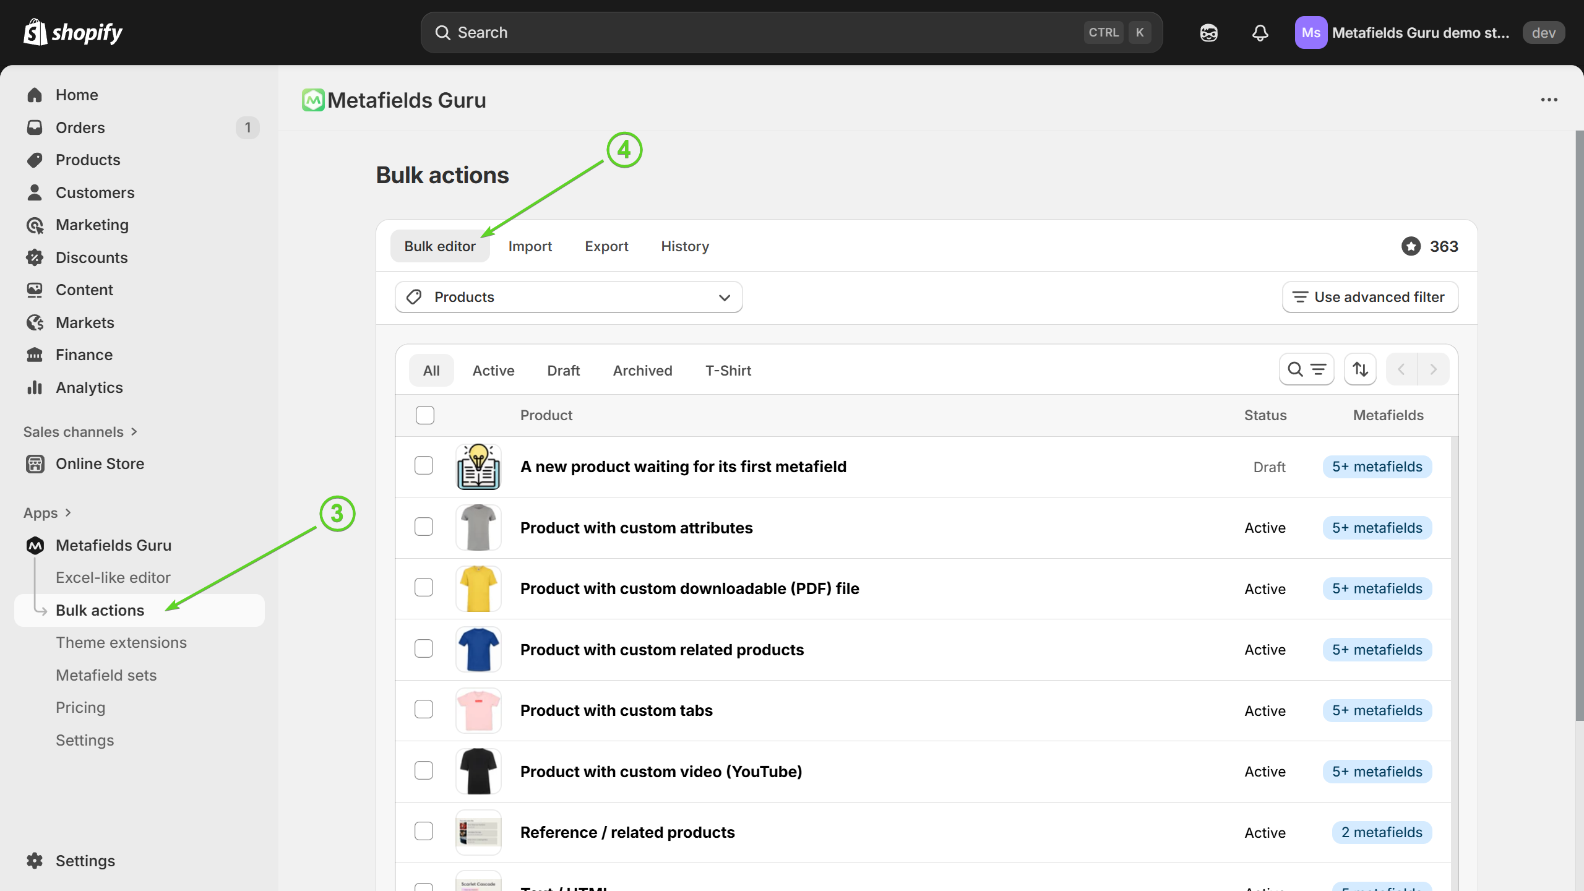
Task: Expand the Sales channels section
Action: tap(80, 432)
